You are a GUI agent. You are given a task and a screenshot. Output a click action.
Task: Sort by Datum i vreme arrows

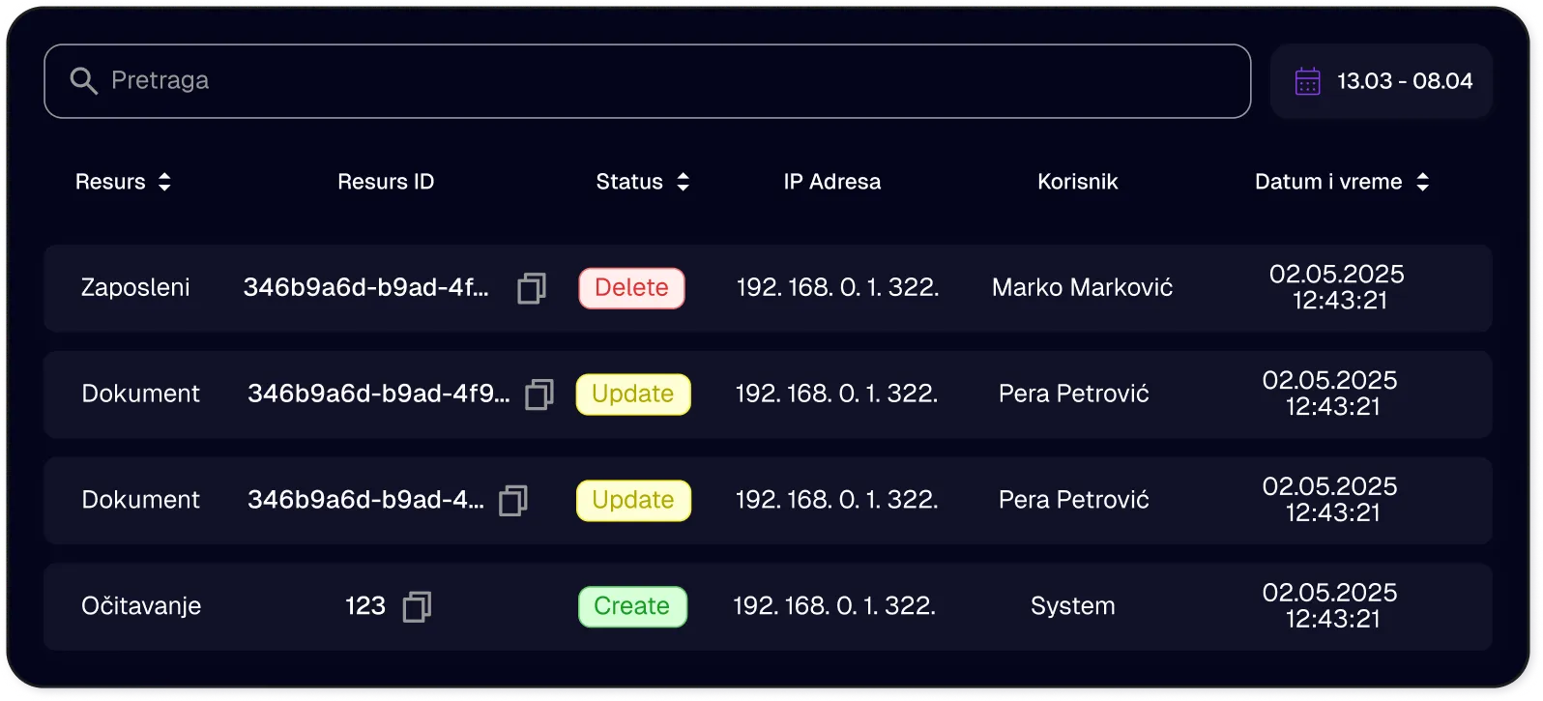tap(1421, 182)
